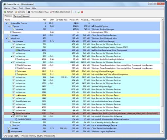Click the spoolsv.exe process icon
167x140 pixels.
point(14,86)
